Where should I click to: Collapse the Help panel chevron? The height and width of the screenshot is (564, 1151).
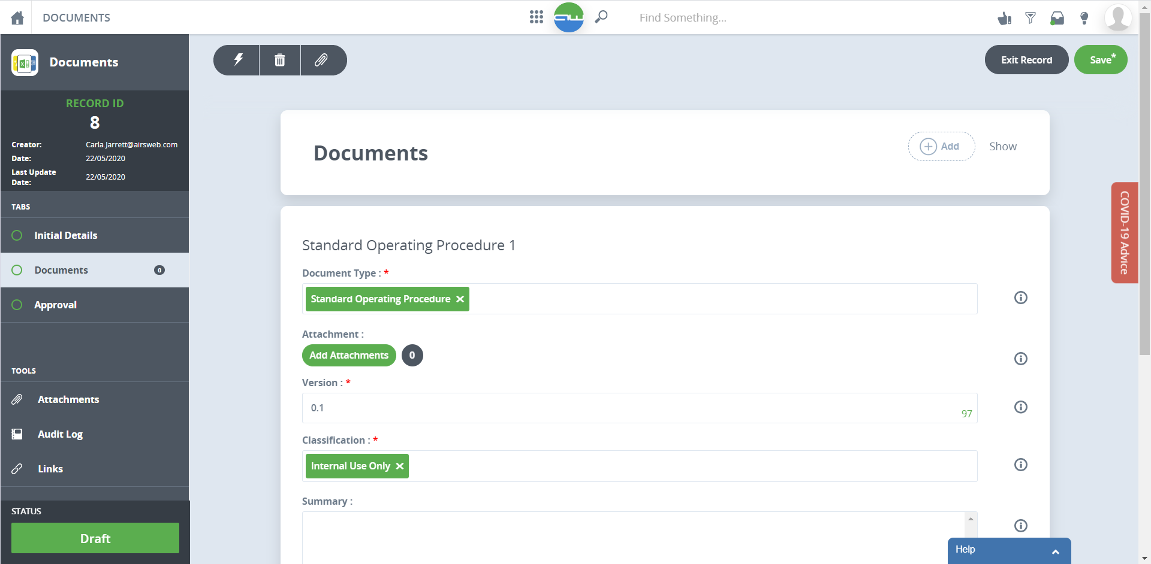click(x=1054, y=550)
